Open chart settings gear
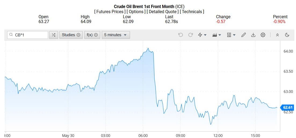This screenshot has width=296, height=138. coord(263,35)
